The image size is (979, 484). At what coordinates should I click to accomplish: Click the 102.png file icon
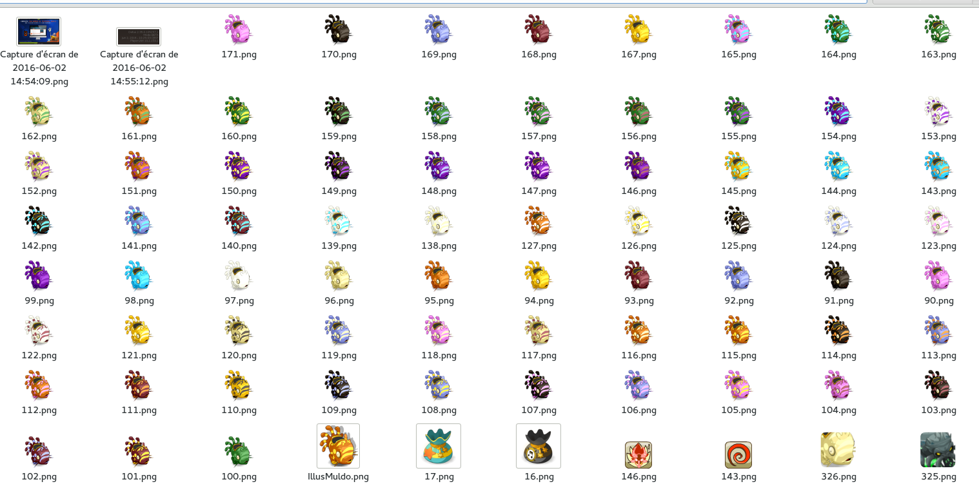(x=39, y=451)
